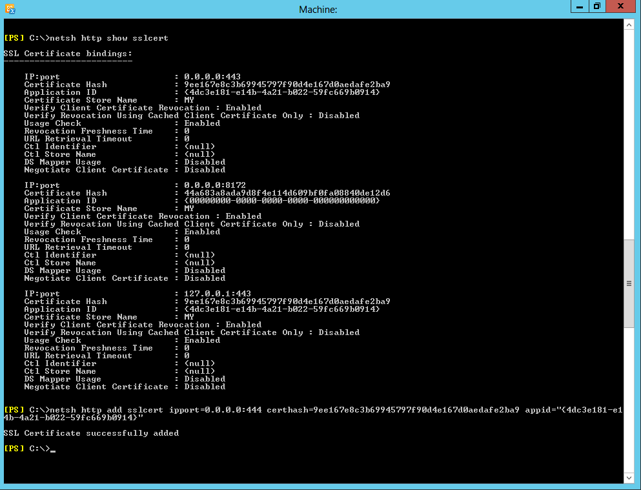
Task: Click the window title 'Machine:'
Action: pos(318,10)
